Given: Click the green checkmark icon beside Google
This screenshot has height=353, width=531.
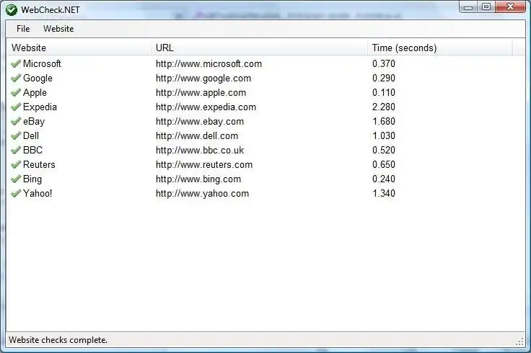Looking at the screenshot, I should [16, 78].
